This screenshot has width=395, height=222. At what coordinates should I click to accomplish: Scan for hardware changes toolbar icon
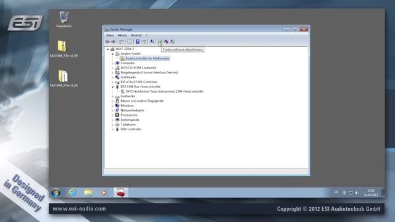[x=152, y=42]
